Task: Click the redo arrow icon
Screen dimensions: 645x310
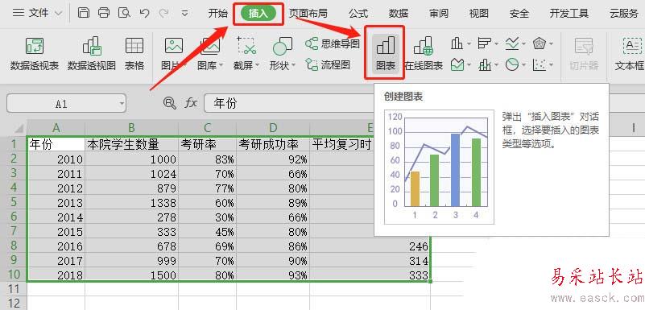Action: [x=164, y=13]
